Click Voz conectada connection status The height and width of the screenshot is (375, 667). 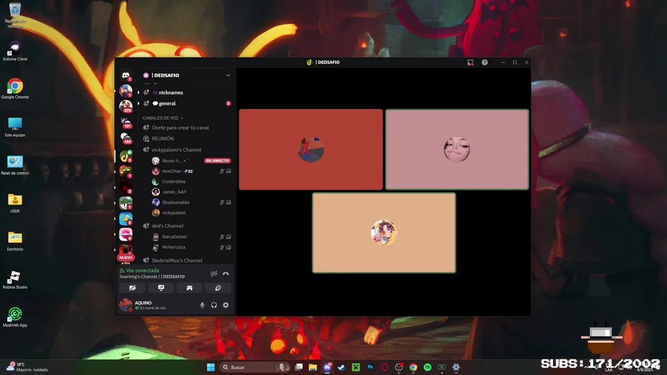point(142,270)
